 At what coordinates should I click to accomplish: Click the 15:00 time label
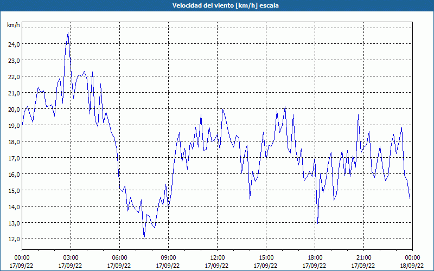pos(266,258)
